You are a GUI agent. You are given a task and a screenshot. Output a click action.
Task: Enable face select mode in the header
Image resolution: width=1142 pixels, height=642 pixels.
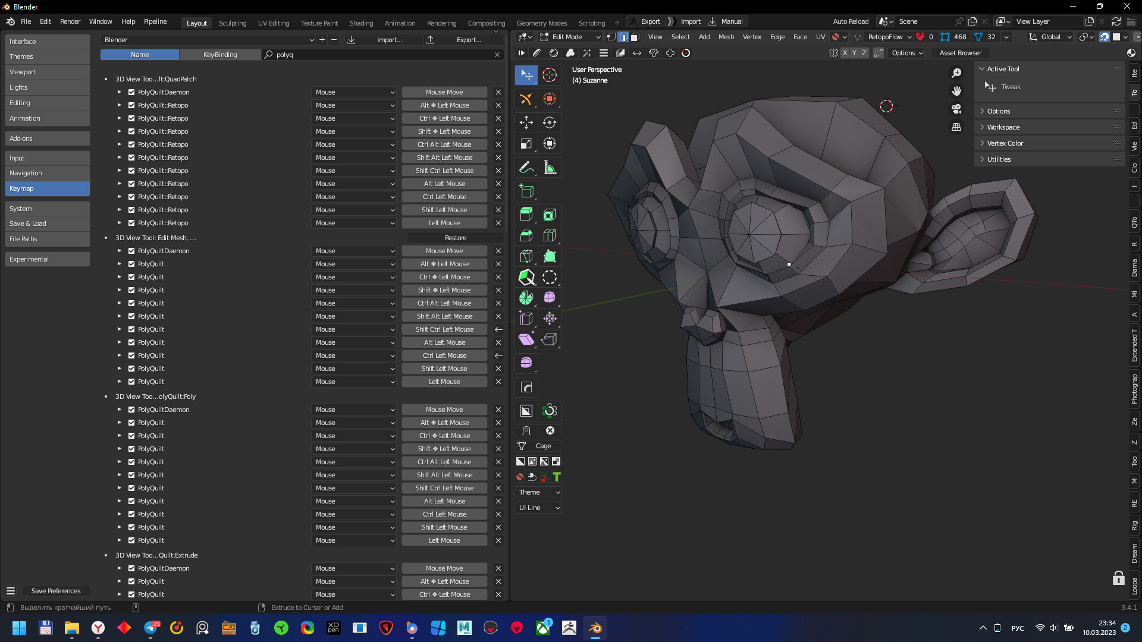(635, 37)
